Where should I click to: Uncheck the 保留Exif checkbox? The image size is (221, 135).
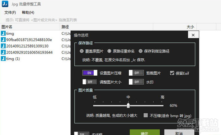point(172,73)
